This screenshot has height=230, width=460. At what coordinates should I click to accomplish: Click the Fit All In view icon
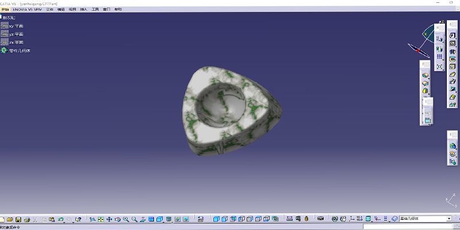[x=101, y=219]
